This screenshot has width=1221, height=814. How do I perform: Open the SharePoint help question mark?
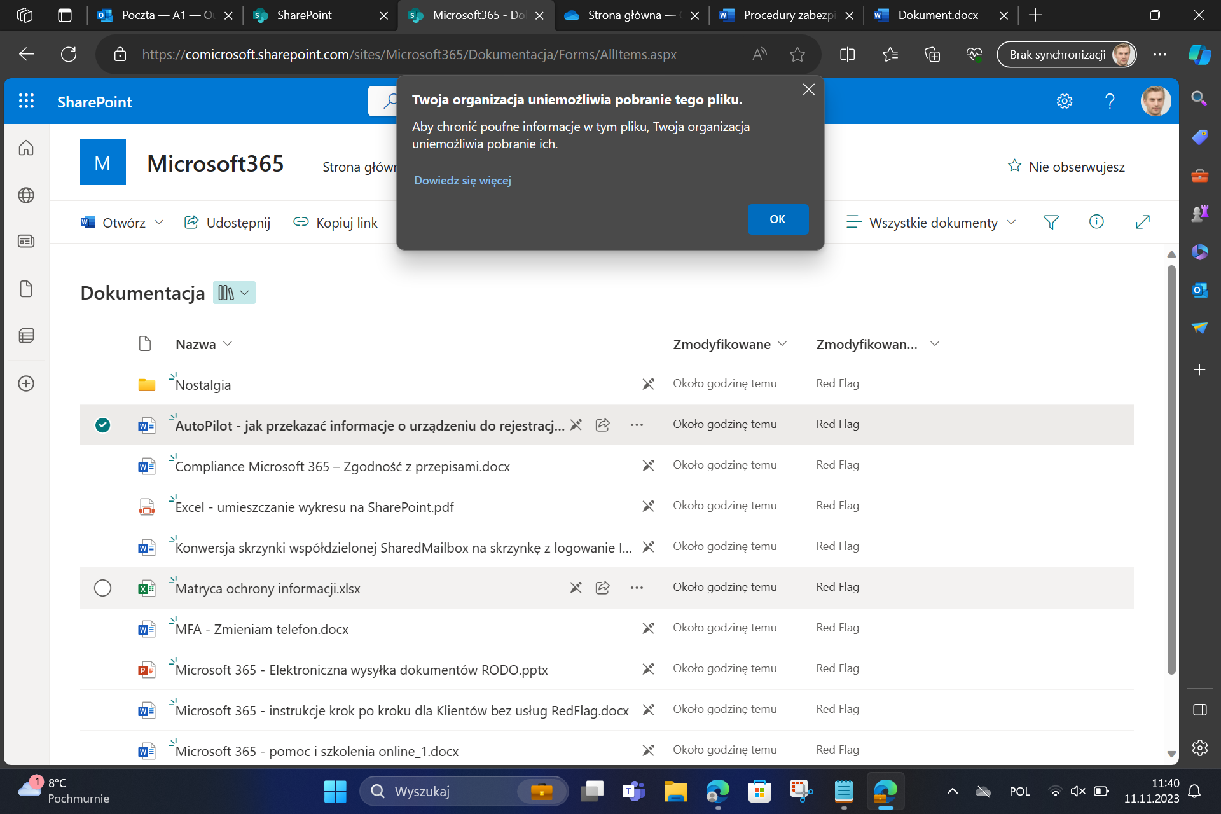tap(1110, 101)
